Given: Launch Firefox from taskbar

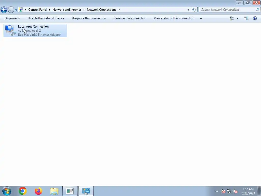Looking at the screenshot, I should click(x=38, y=191).
